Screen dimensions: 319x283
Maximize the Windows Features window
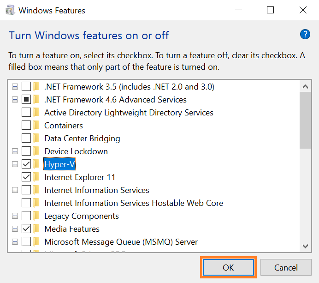(271, 10)
